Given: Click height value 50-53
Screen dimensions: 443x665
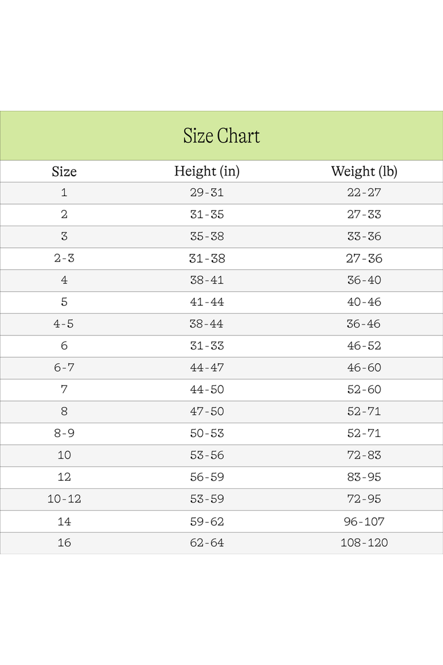Looking at the screenshot, I should 207,434.
